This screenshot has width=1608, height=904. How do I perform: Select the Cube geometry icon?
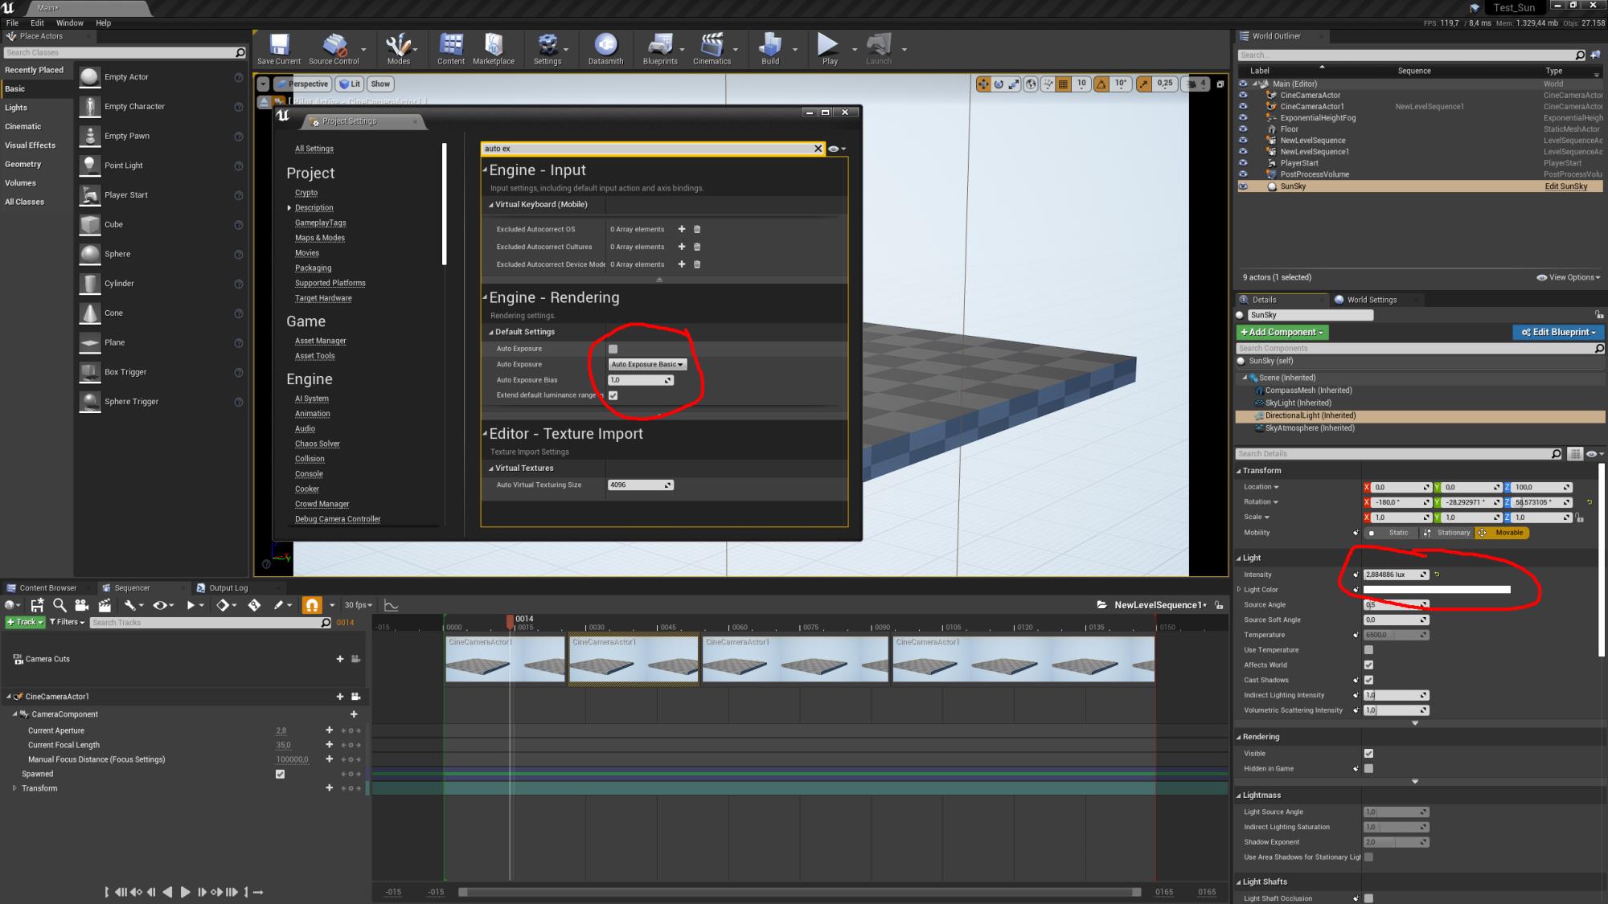[x=90, y=225]
